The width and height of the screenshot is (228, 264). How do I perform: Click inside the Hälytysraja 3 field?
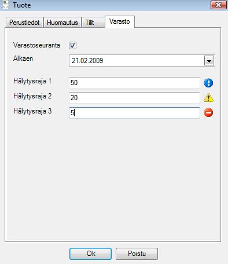134,113
